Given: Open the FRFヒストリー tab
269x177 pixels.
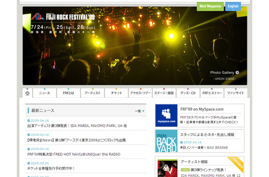Looking at the screenshot, I should 212,93.
